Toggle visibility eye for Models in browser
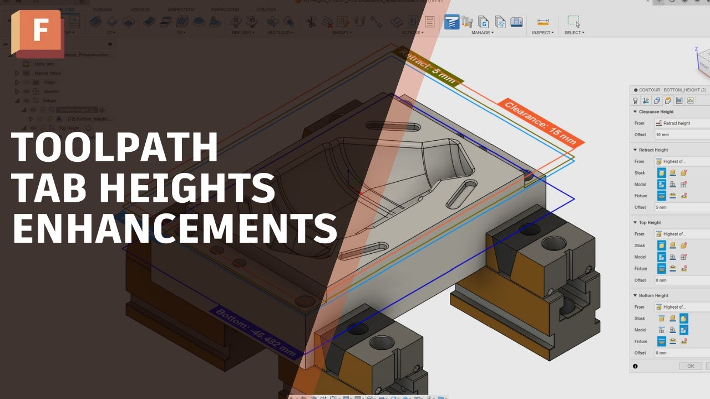This screenshot has height=399, width=710. 27,91
